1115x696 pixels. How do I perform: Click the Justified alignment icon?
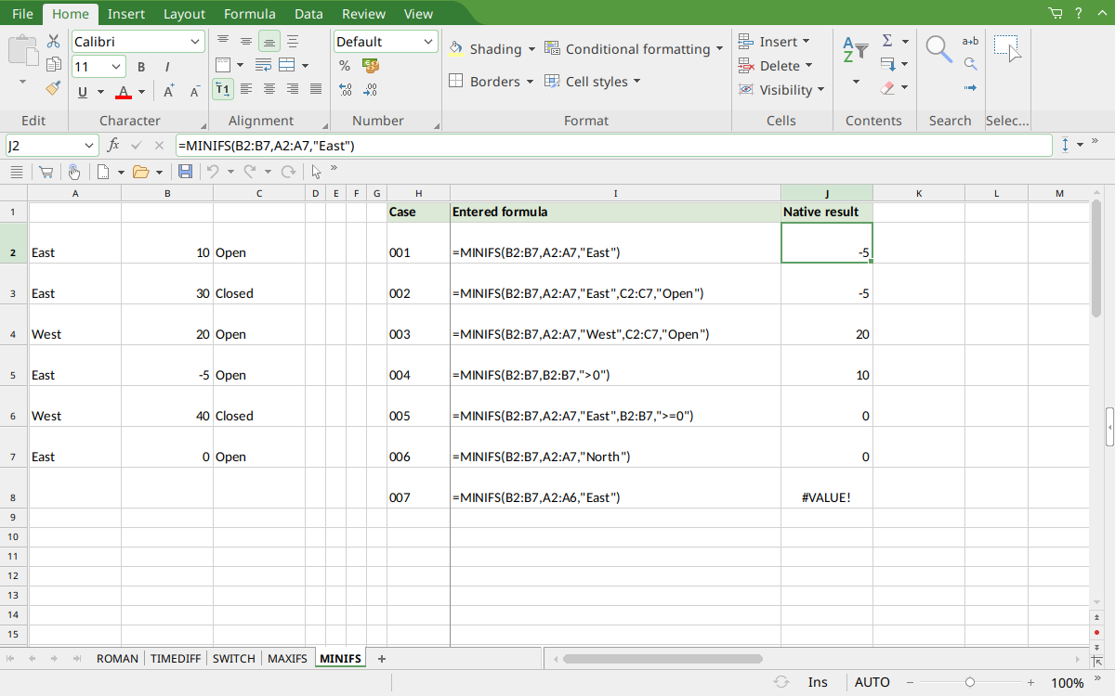[316, 89]
